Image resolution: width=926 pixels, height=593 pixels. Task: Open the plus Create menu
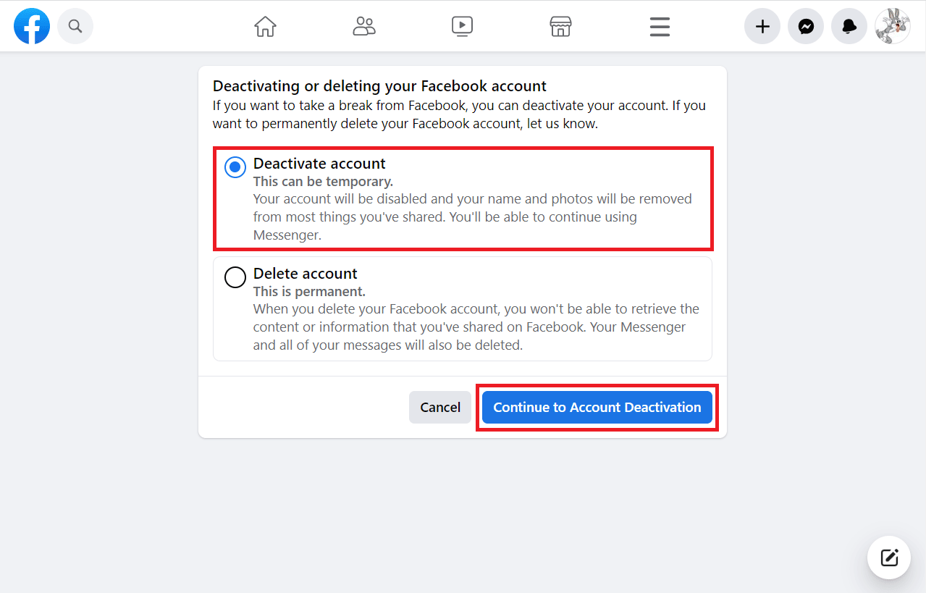[762, 27]
